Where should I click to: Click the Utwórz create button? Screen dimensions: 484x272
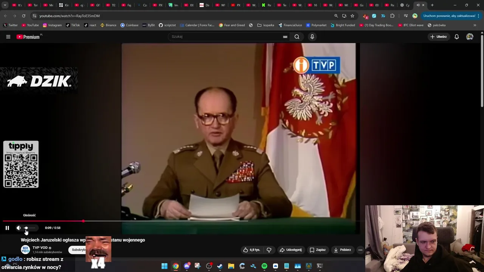[438, 37]
